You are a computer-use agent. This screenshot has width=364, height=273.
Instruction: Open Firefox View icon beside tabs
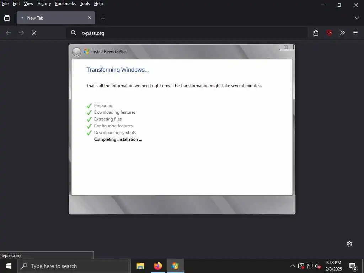click(x=7, y=18)
